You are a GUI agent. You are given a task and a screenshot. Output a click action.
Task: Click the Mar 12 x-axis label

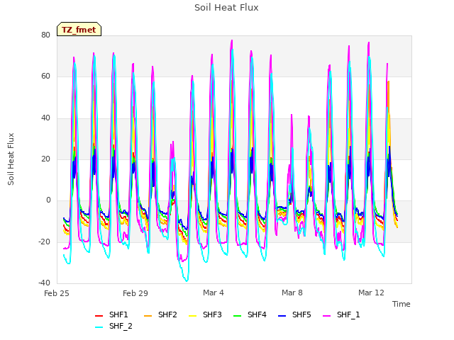(x=371, y=293)
